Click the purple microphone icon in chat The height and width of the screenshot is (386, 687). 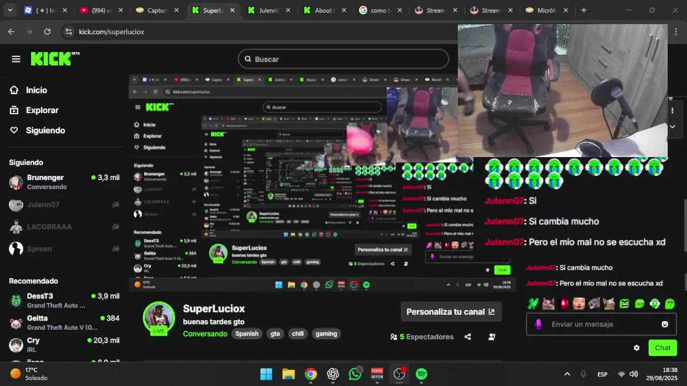click(538, 324)
